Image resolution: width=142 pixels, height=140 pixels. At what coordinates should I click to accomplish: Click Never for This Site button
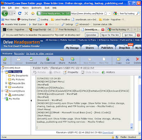110,35
